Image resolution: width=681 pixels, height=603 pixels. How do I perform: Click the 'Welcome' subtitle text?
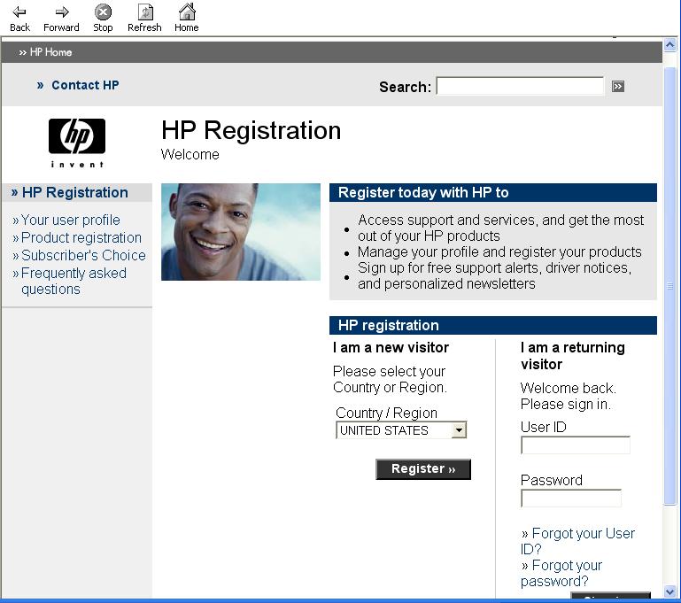190,155
